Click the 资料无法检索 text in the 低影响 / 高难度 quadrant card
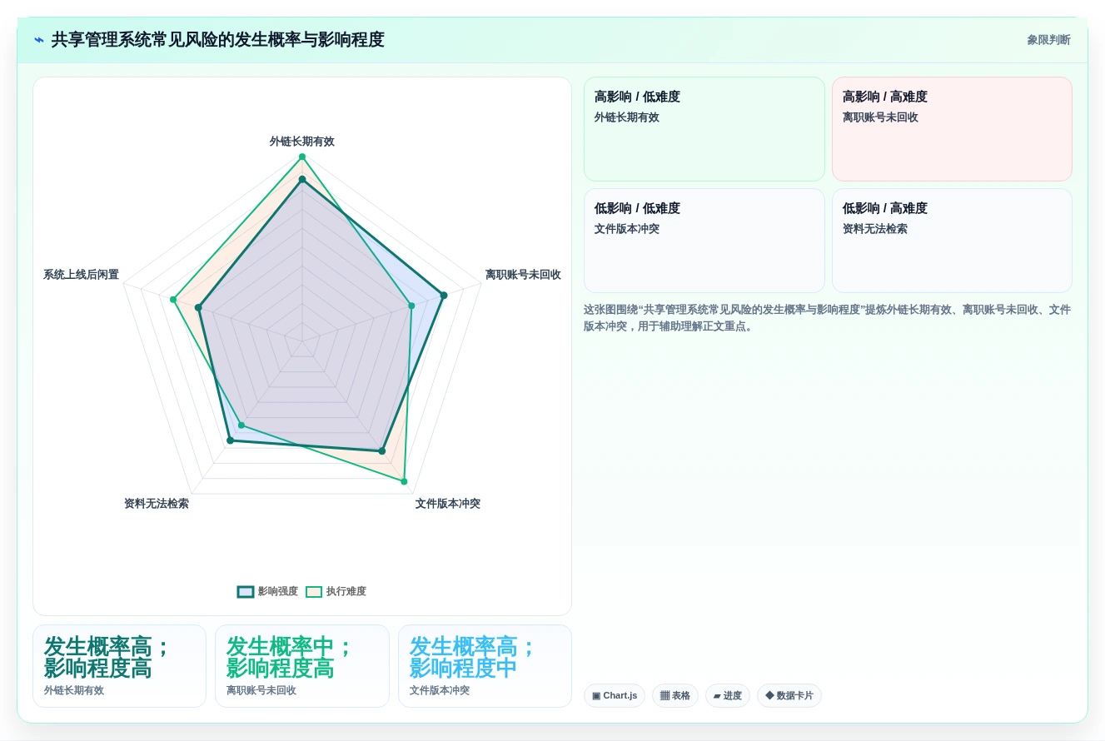 [x=875, y=230]
